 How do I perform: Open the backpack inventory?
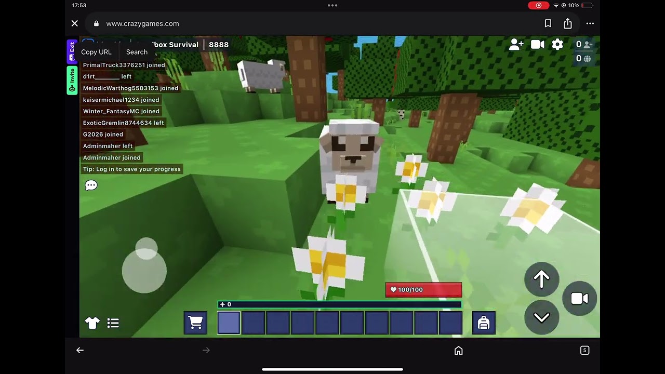coord(484,323)
